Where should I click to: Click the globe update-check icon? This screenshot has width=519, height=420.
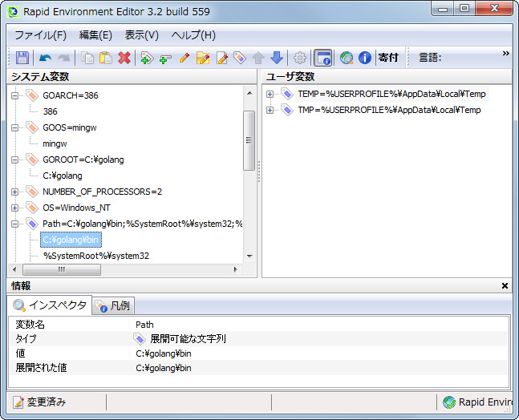point(347,58)
